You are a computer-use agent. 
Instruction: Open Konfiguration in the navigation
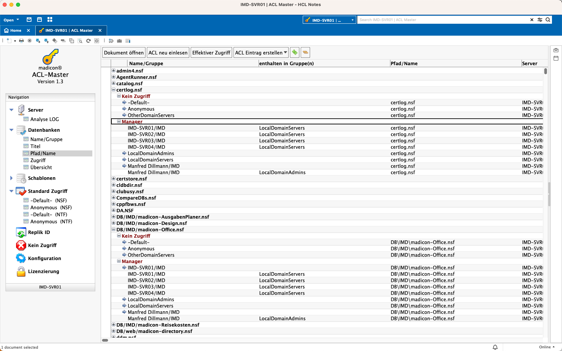38,258
